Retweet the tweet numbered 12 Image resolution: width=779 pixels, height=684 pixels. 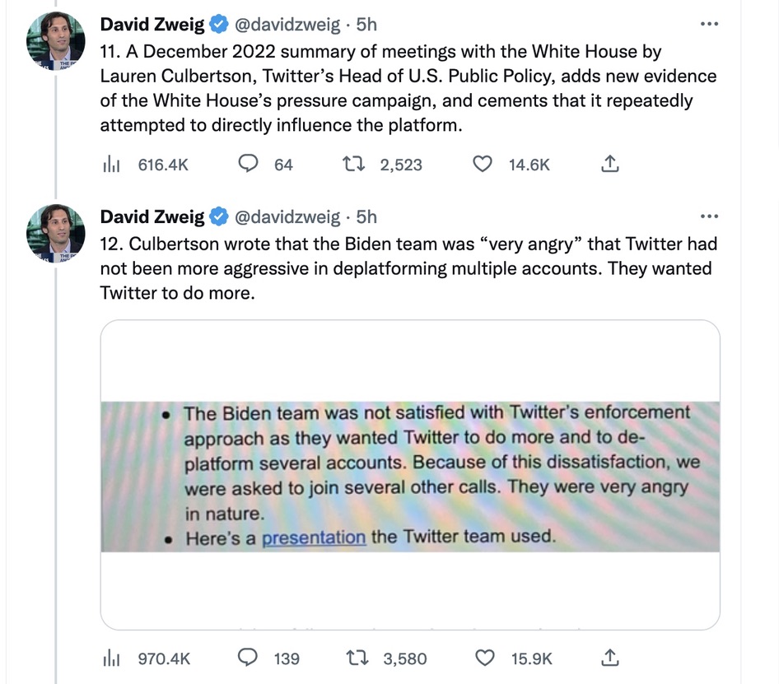(x=358, y=658)
